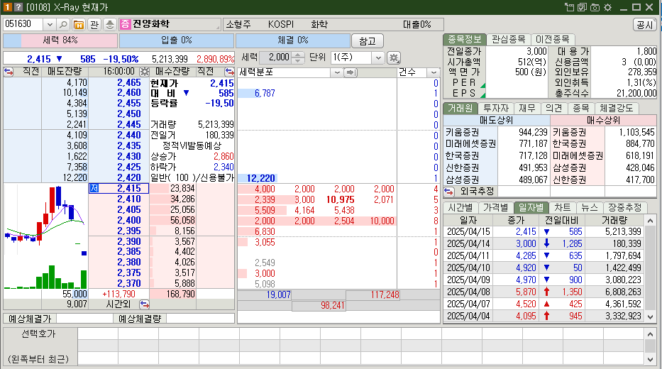
Task: Click the stock search magnifier icon
Action: click(63, 25)
